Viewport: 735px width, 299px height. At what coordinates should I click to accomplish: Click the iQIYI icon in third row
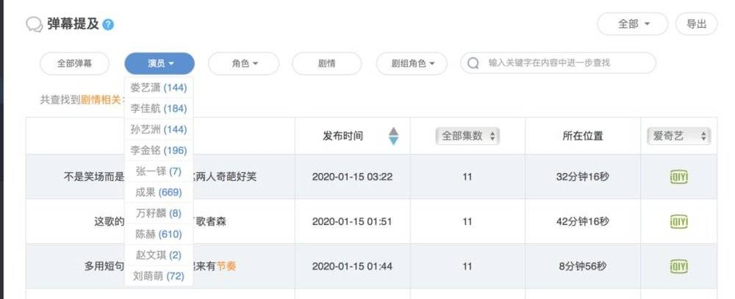[x=678, y=266]
